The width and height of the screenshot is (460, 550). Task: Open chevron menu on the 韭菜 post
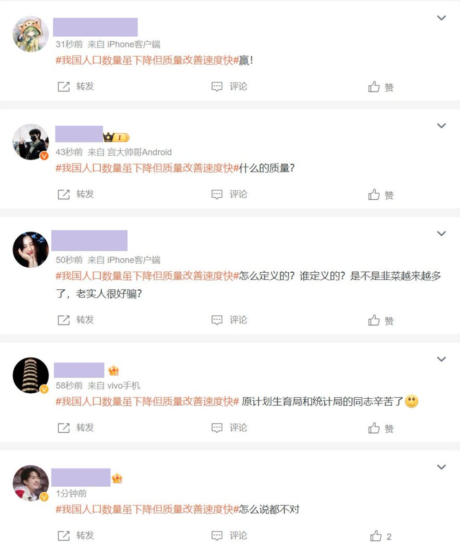[441, 233]
